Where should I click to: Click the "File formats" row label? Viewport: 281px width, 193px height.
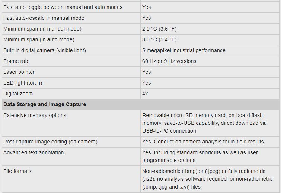[17, 171]
